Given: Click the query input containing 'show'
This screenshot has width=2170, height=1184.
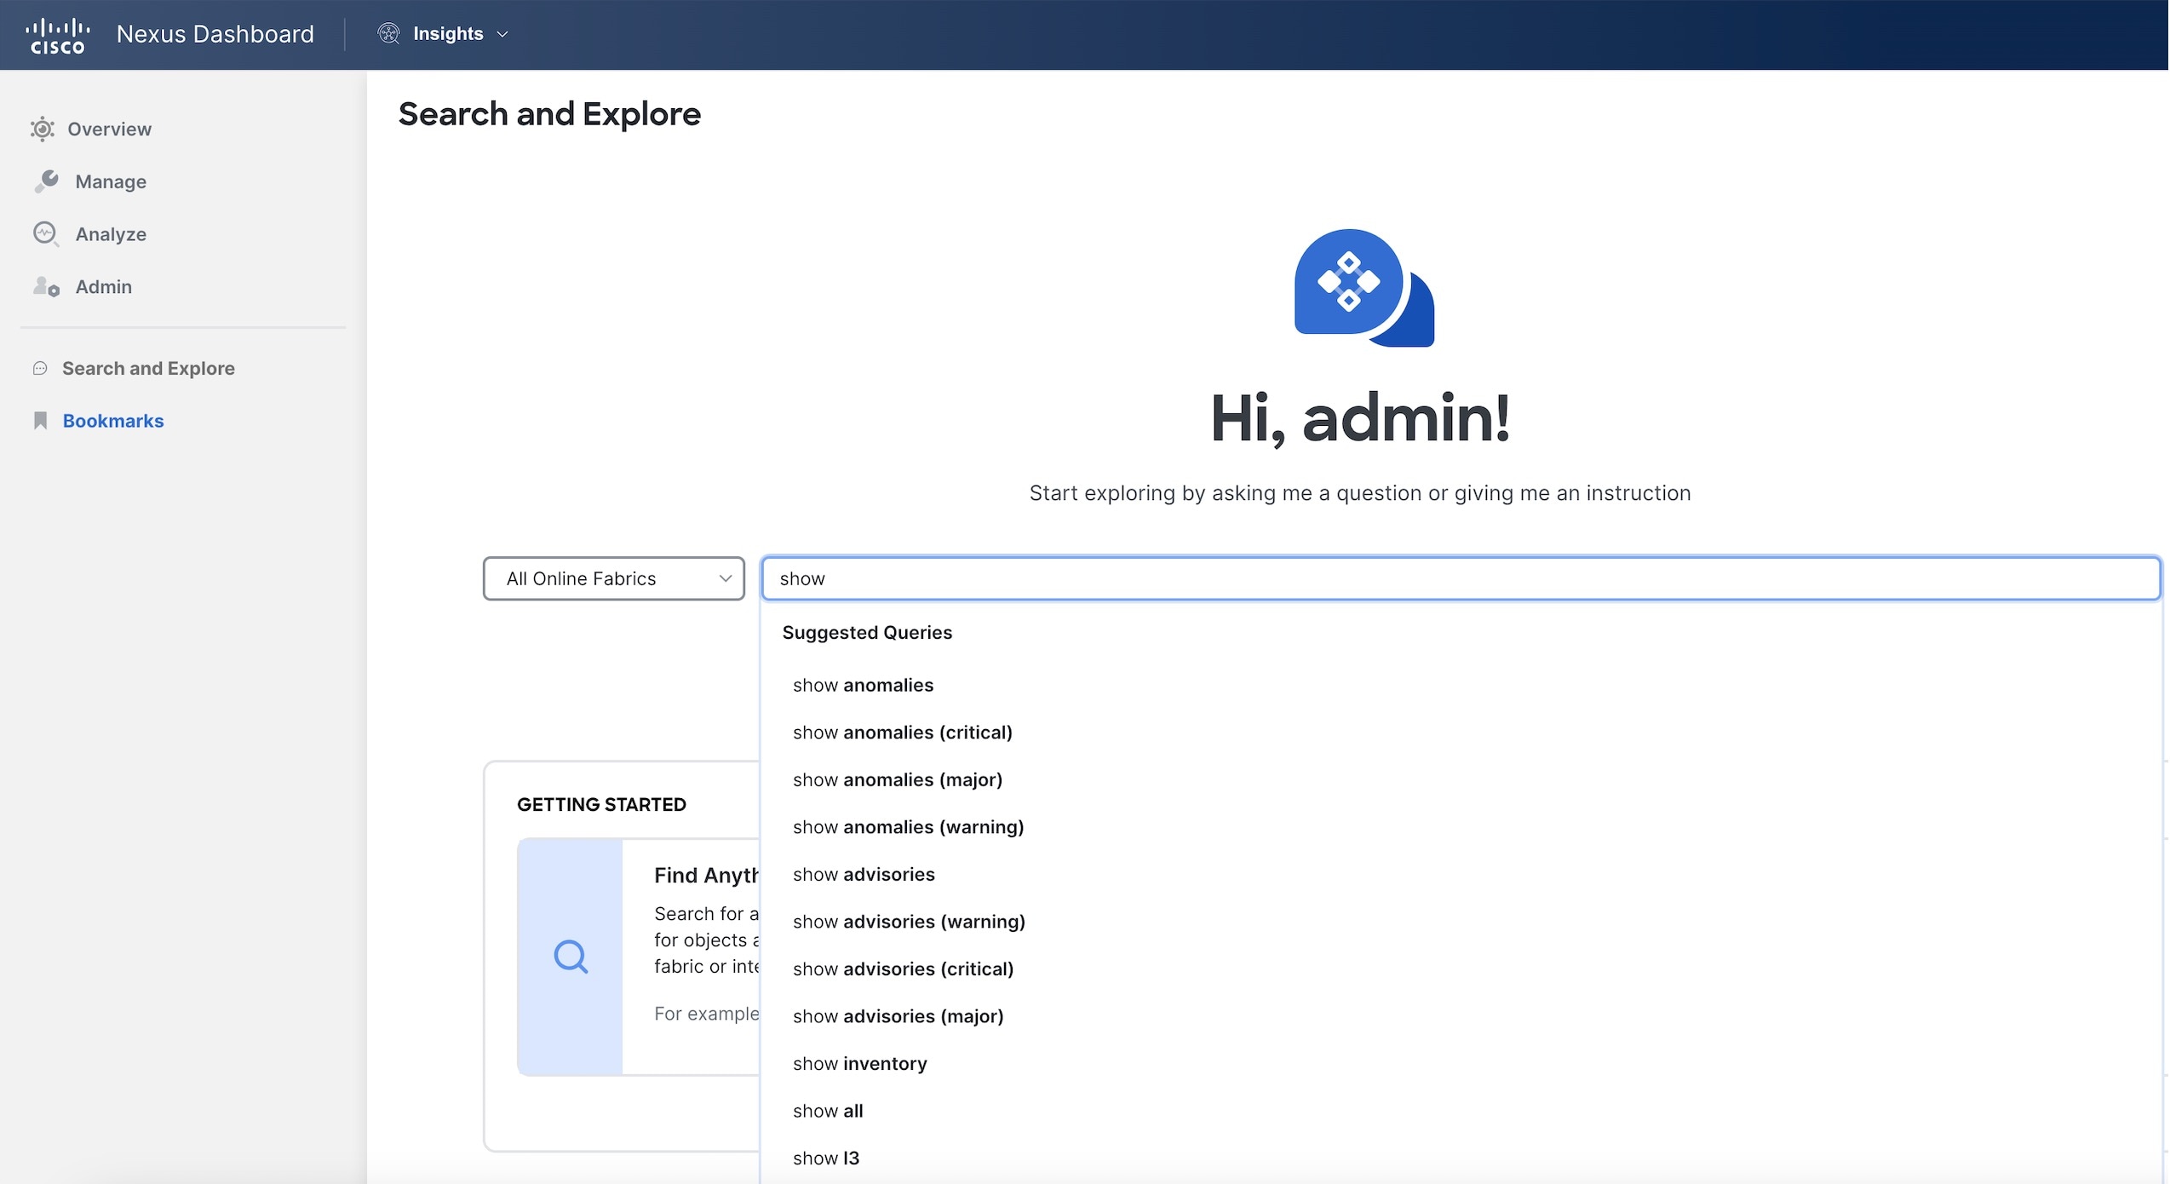Looking at the screenshot, I should coord(1461,578).
